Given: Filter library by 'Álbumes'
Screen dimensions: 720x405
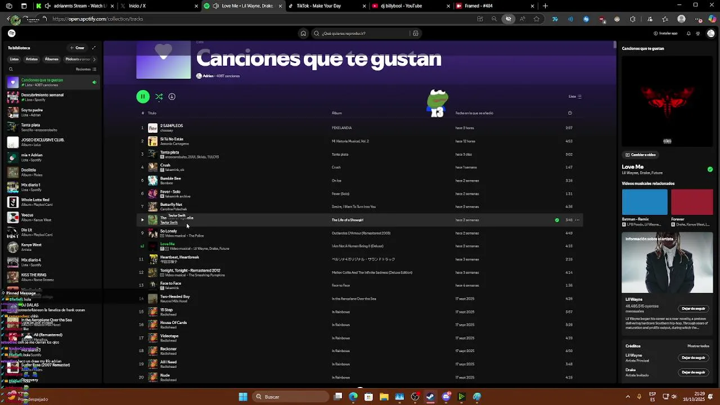Looking at the screenshot, I should (52, 59).
